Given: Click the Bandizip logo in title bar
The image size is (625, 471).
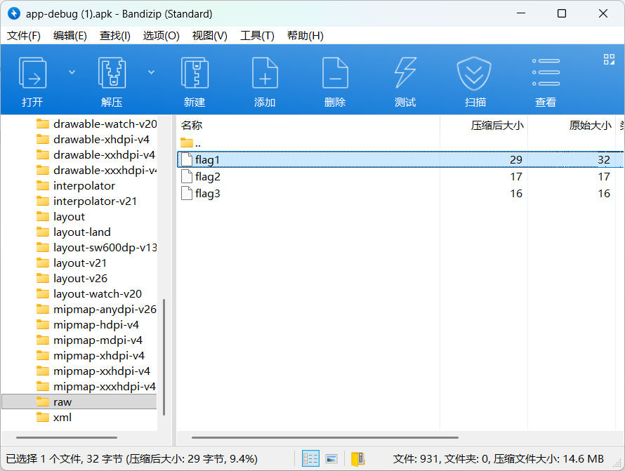Looking at the screenshot, I should click(14, 13).
